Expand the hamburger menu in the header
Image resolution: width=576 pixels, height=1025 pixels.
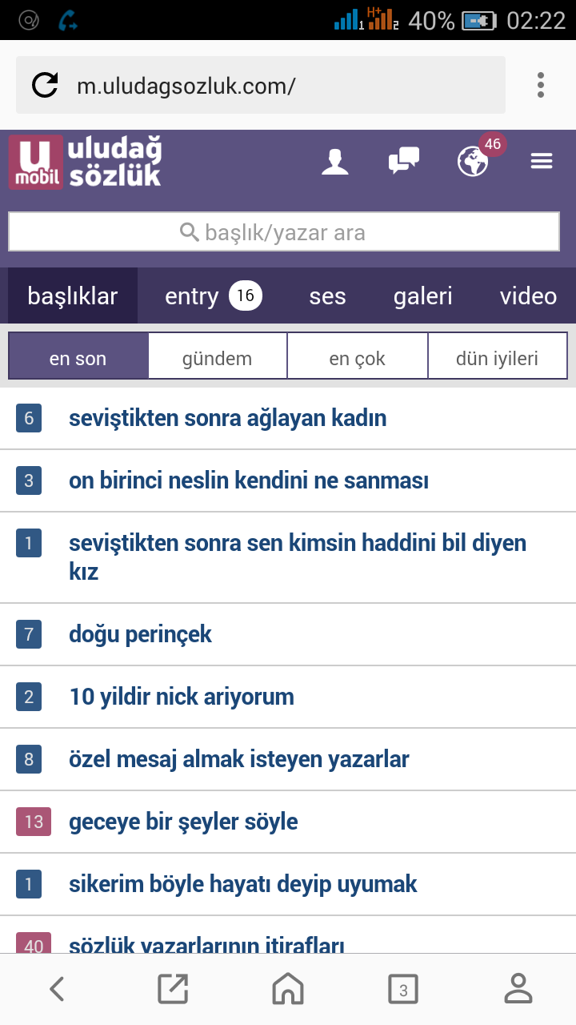(542, 162)
